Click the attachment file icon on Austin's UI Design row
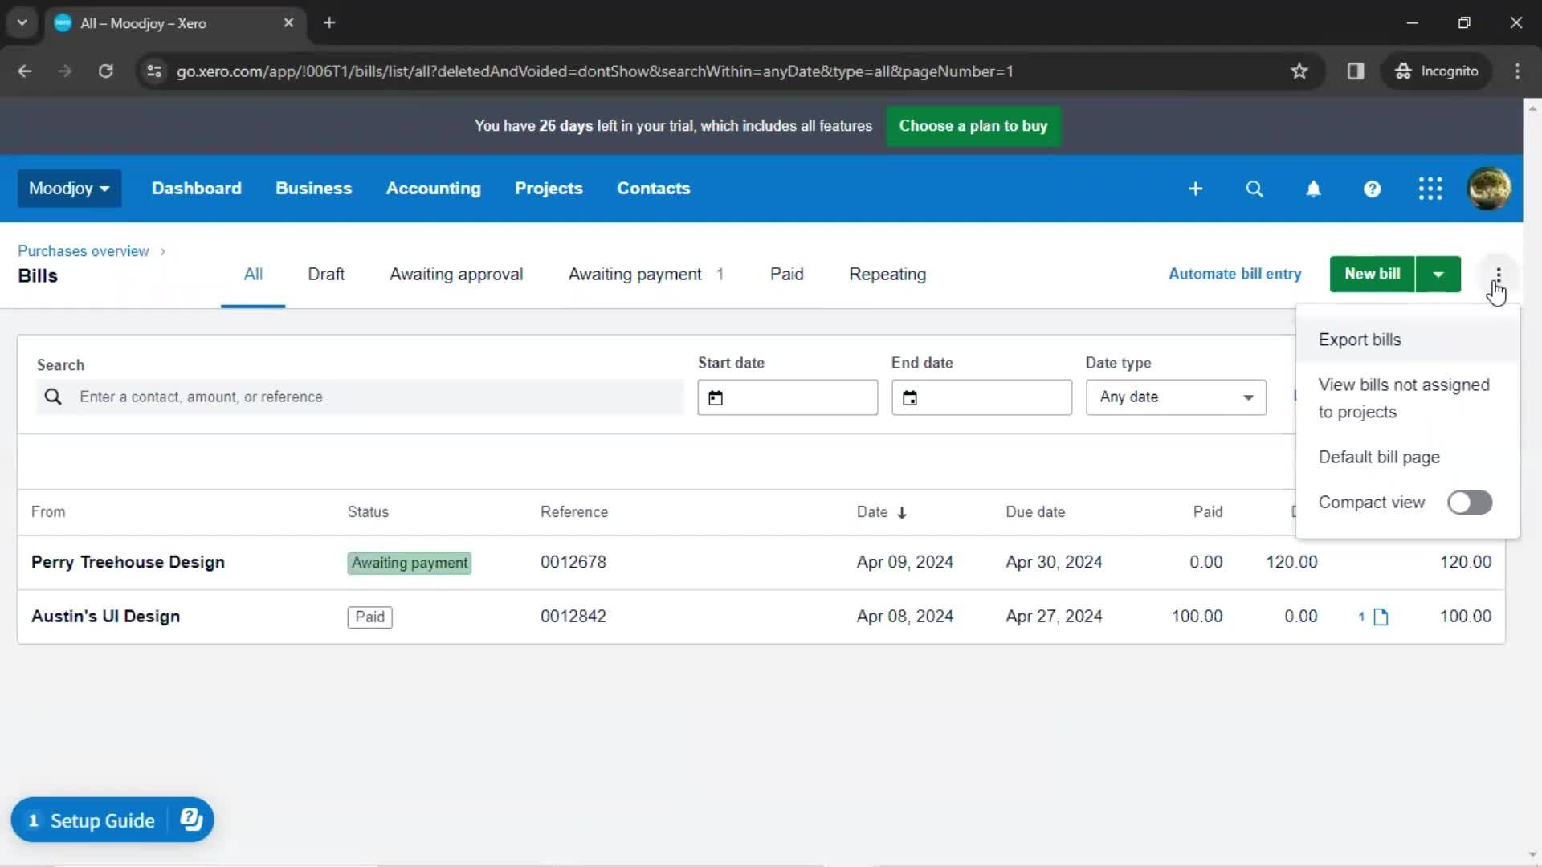 tap(1381, 617)
